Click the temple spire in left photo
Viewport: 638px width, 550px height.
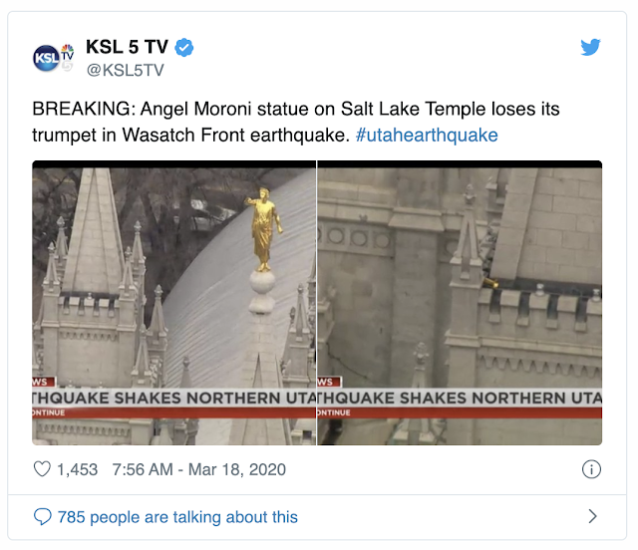click(94, 232)
